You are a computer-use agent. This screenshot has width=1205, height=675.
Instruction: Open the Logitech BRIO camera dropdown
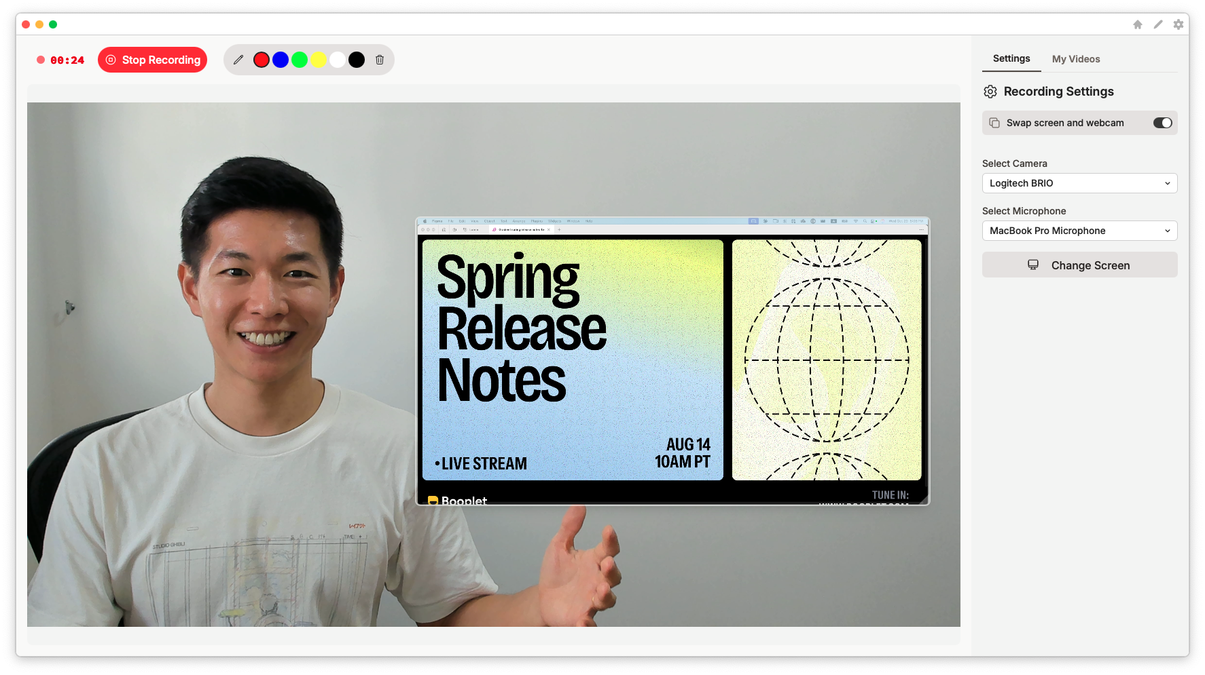click(x=1079, y=183)
